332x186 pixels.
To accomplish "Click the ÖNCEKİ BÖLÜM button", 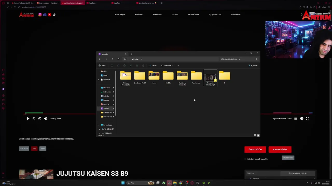I will tap(255, 150).
